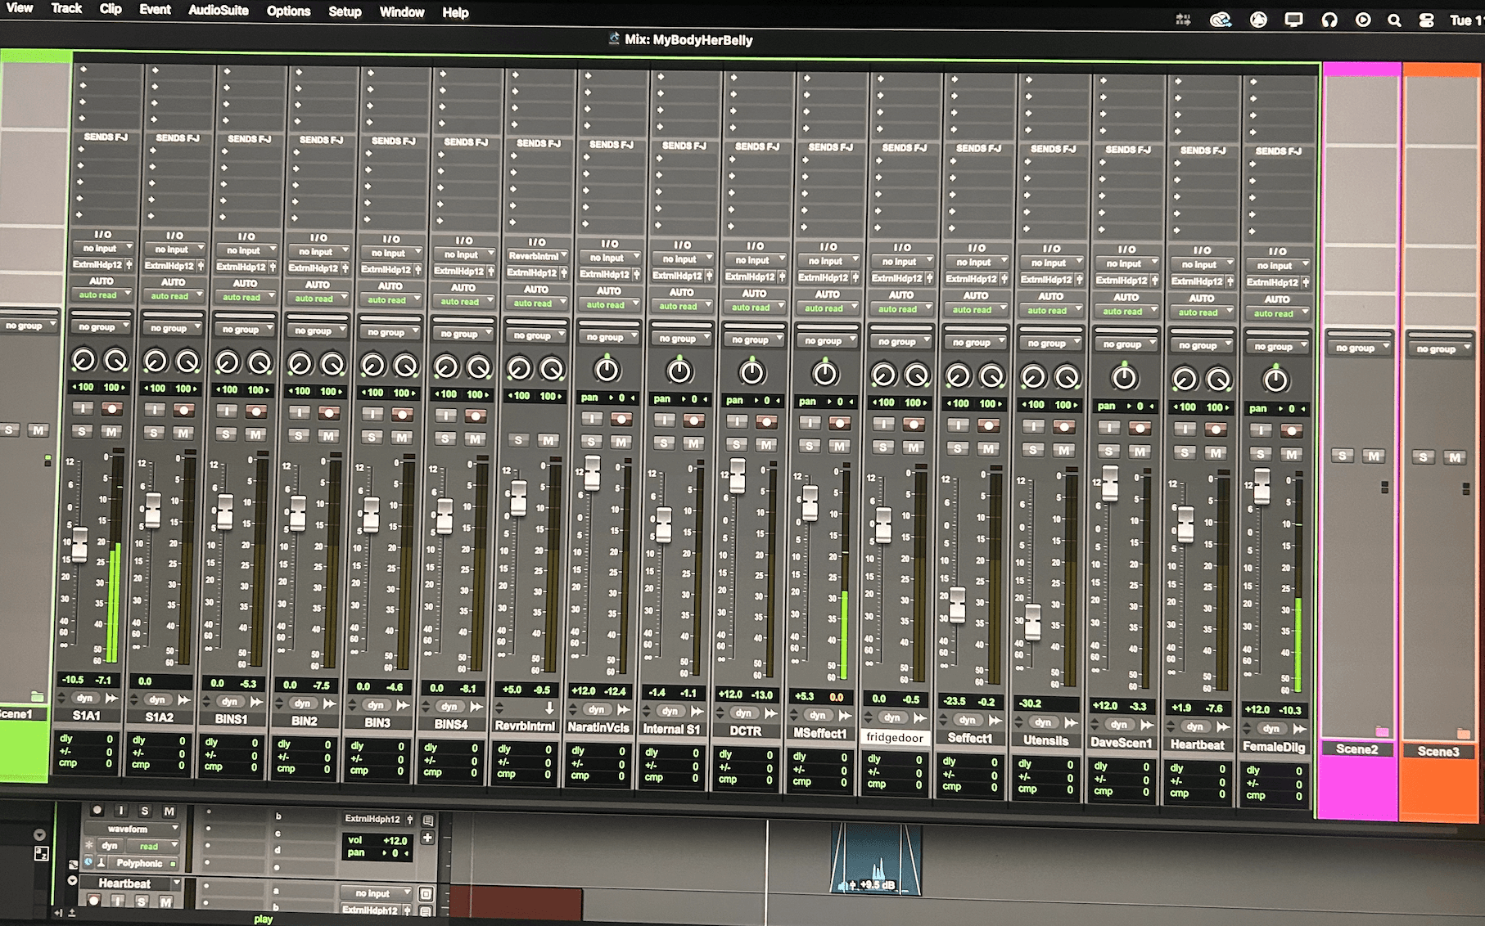The height and width of the screenshot is (926, 1485).
Task: Click the fridgedoor track name
Action: [894, 738]
